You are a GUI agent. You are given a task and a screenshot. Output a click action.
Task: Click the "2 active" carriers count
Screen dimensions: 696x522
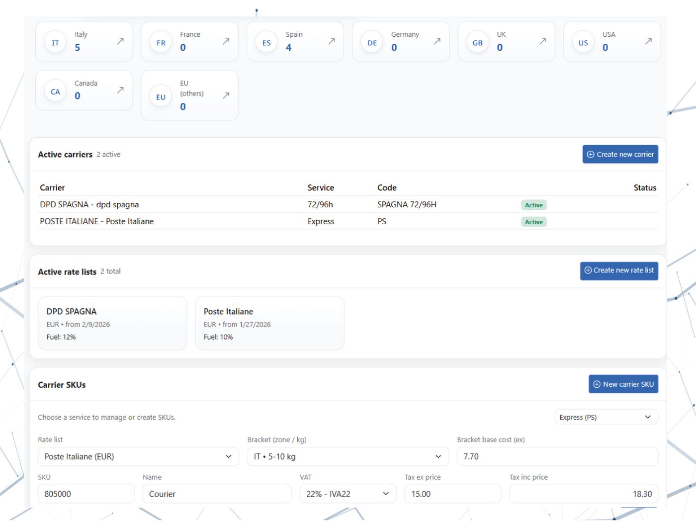click(x=108, y=155)
